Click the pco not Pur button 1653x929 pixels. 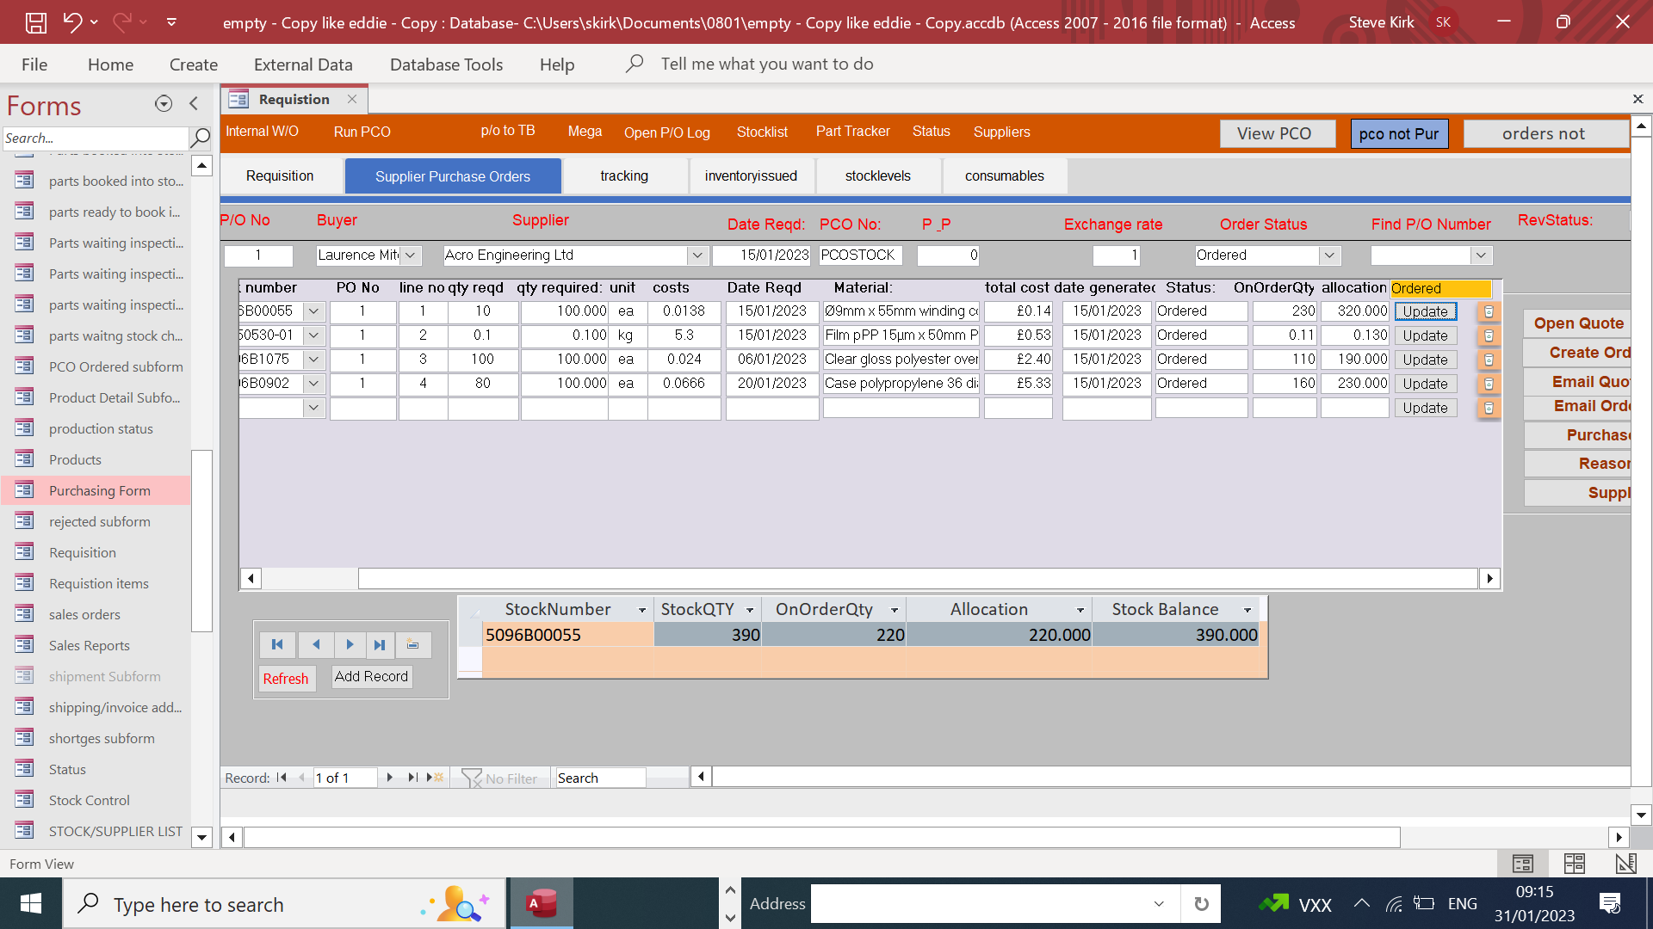tap(1399, 133)
